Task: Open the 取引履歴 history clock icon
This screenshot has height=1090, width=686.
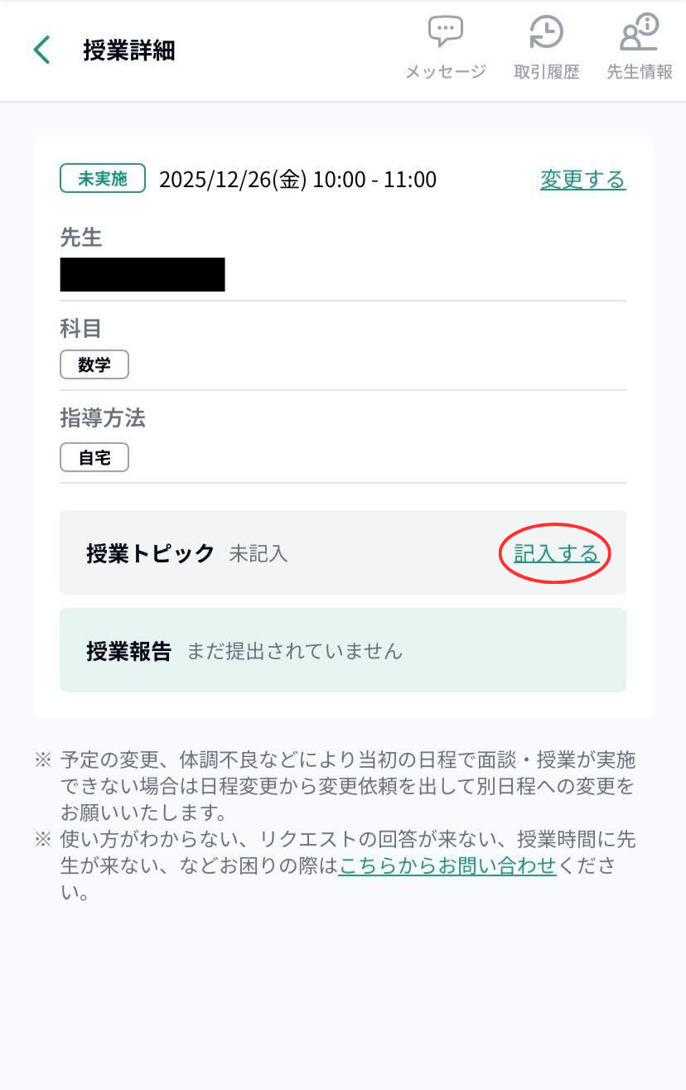Action: 546,33
